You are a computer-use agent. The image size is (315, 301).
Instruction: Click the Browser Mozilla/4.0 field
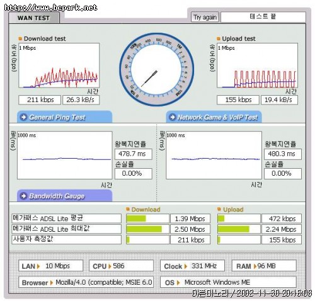pyautogui.click(x=86, y=282)
